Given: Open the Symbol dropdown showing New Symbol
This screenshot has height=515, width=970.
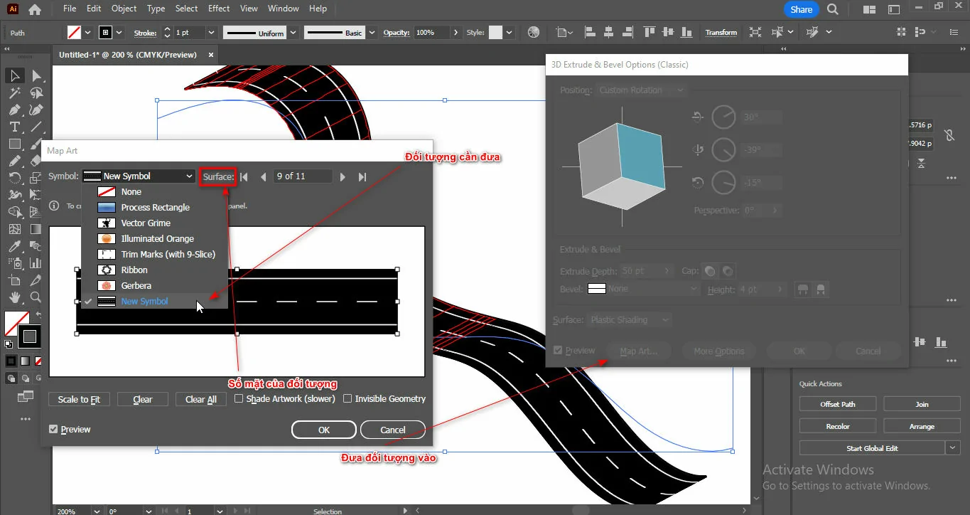Looking at the screenshot, I should tap(139, 176).
